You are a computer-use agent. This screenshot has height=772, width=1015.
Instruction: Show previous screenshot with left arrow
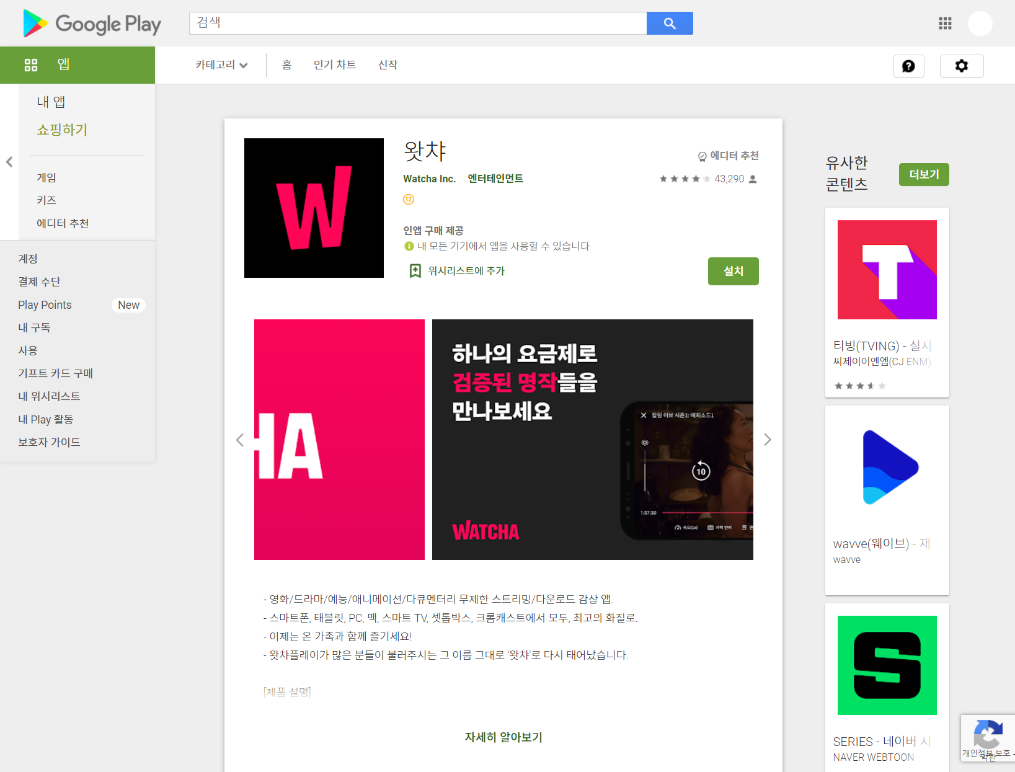[x=240, y=440]
